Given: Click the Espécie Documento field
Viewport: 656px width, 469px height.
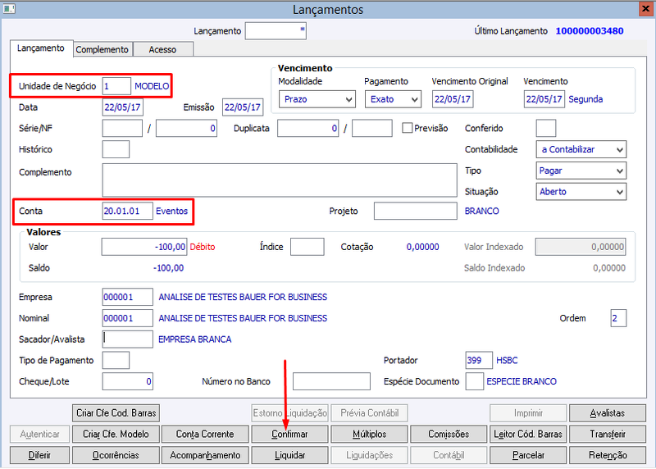Looking at the screenshot, I should [x=475, y=381].
